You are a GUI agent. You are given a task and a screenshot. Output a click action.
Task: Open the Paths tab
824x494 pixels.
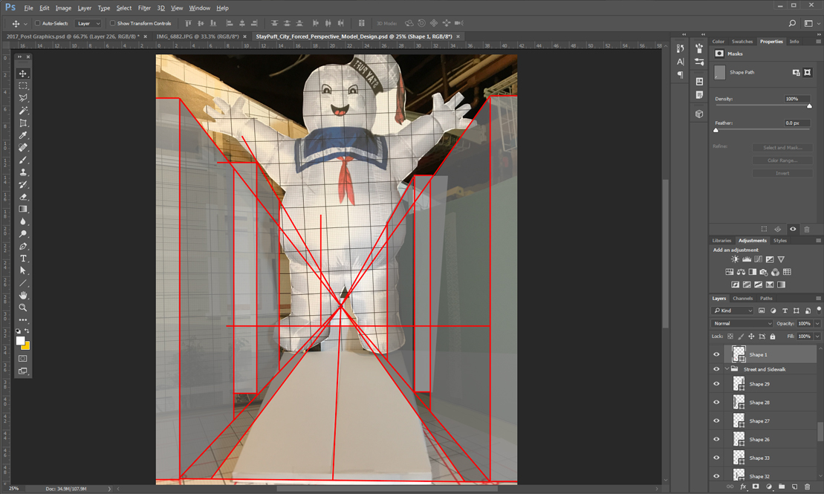pos(766,299)
